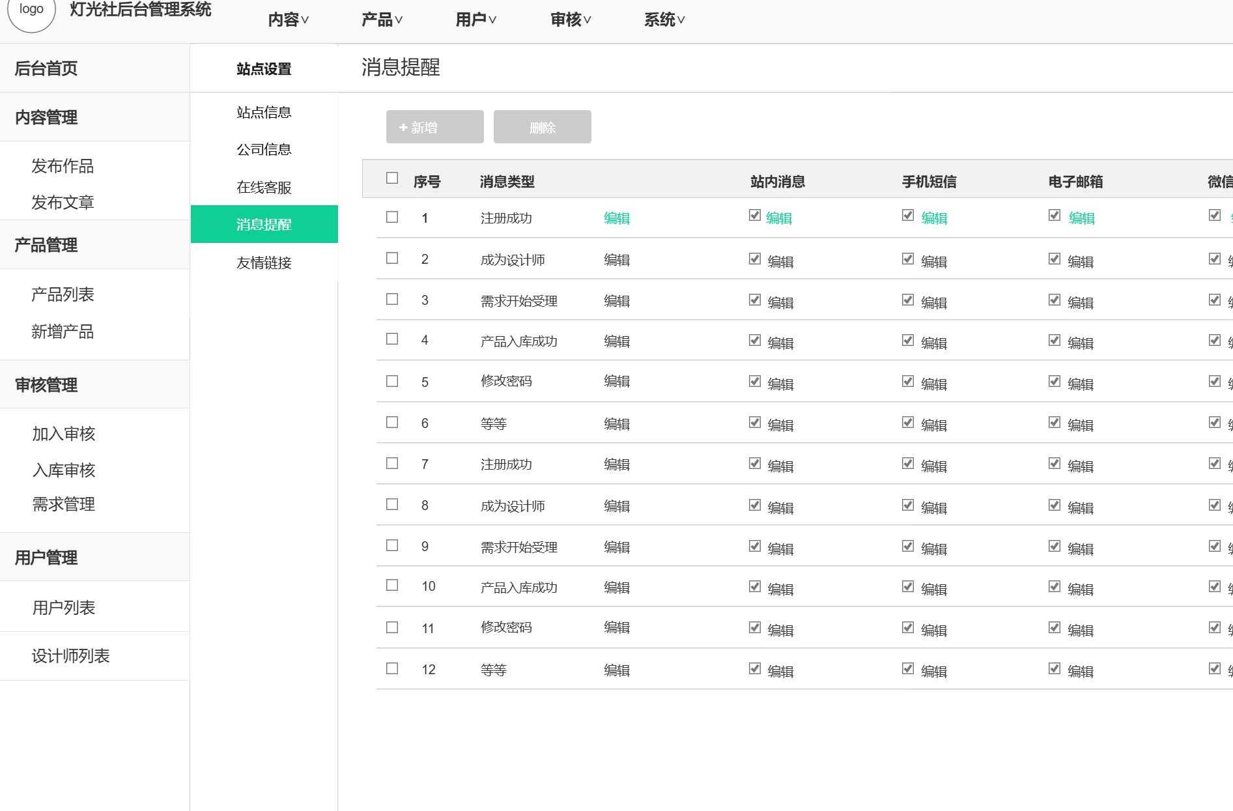Click the 删除 button above the table

(x=542, y=127)
